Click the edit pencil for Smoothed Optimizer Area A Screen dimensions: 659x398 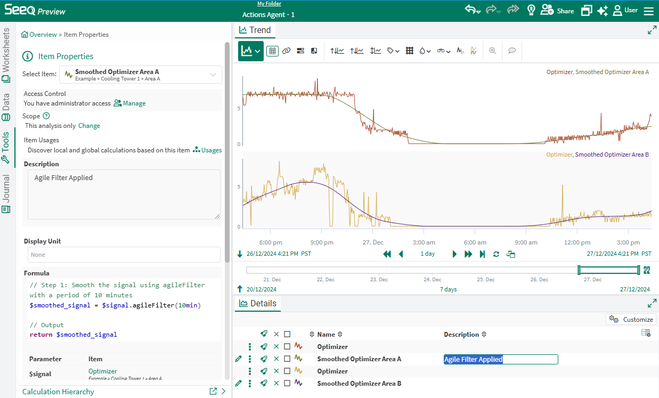[238, 359]
